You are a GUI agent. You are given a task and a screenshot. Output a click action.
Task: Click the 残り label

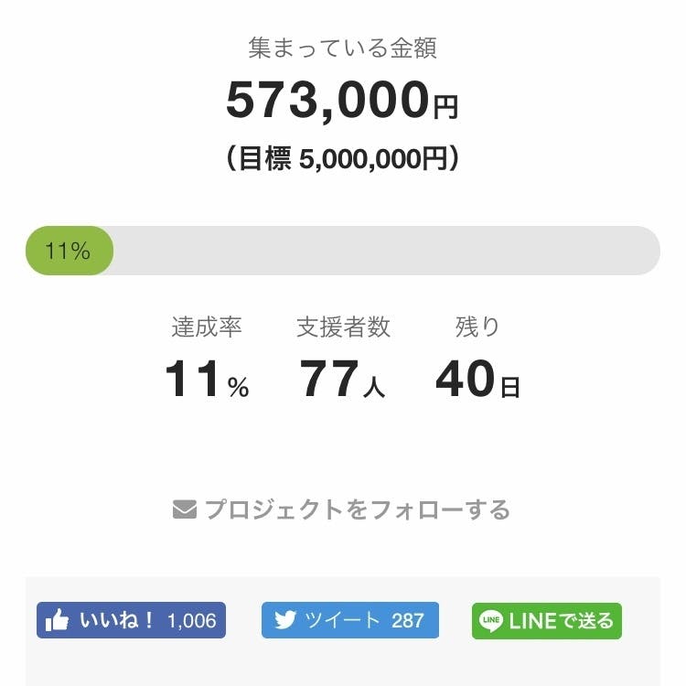tap(477, 327)
